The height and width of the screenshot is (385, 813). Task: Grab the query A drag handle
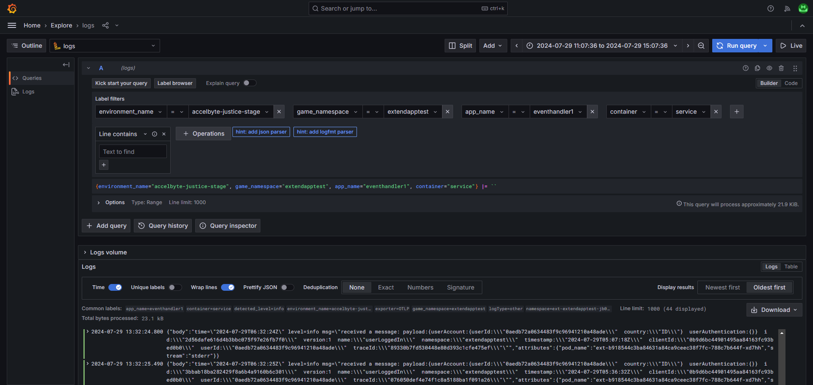(x=795, y=68)
